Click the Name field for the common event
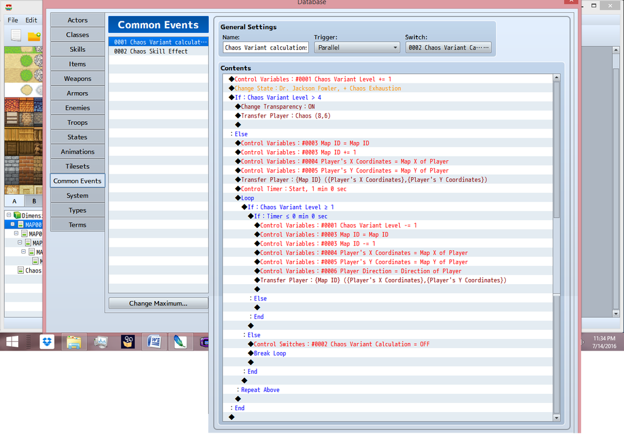 (x=266, y=48)
